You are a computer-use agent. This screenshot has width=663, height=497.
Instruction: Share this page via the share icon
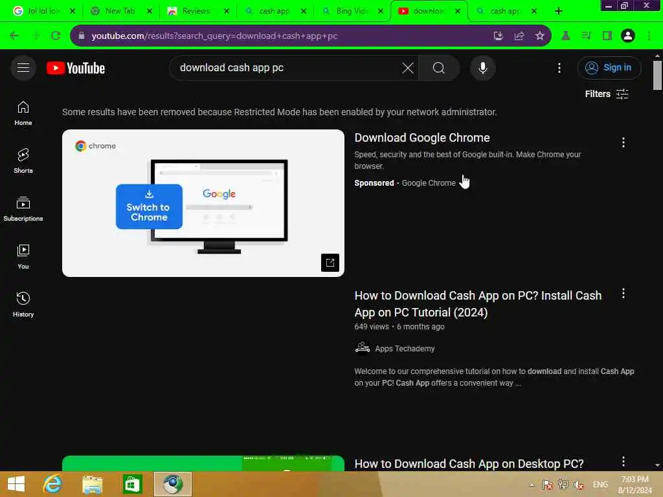(519, 36)
